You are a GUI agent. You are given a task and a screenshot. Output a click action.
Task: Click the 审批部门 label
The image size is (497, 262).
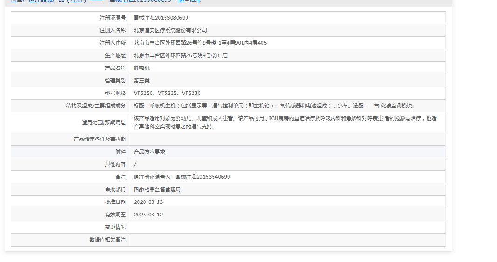pyautogui.click(x=115, y=189)
